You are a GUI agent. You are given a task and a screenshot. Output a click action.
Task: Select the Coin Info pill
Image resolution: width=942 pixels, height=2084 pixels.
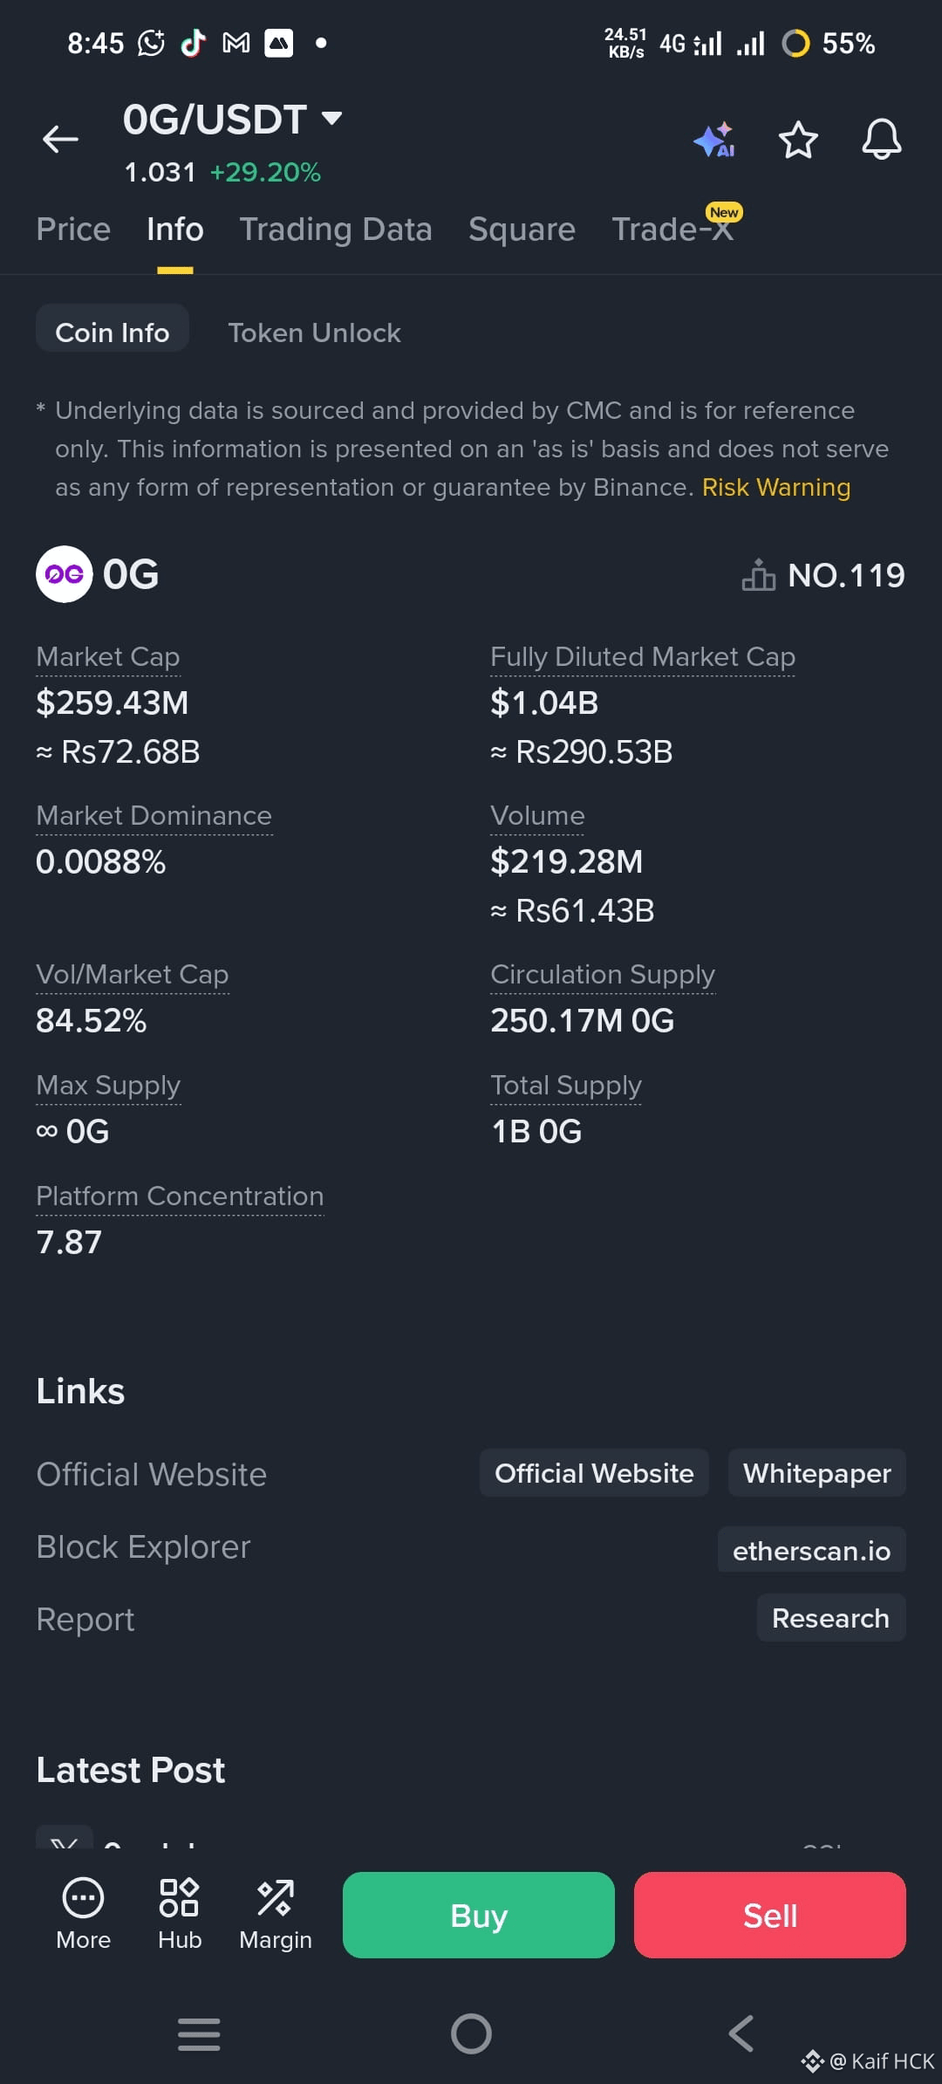(113, 331)
